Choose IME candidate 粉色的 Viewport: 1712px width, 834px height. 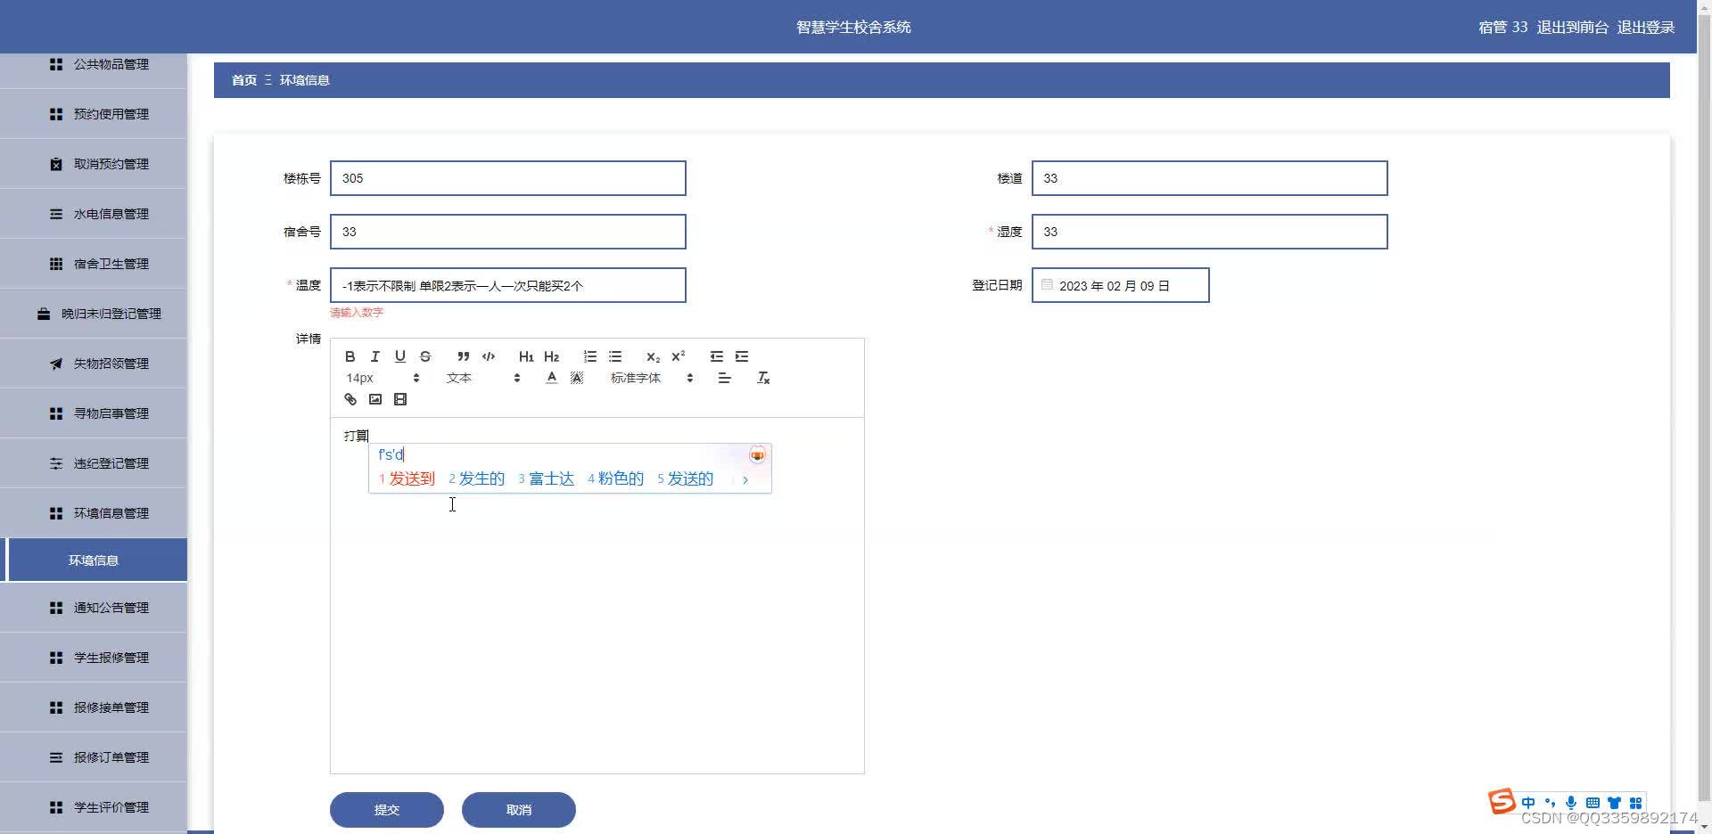tap(616, 478)
